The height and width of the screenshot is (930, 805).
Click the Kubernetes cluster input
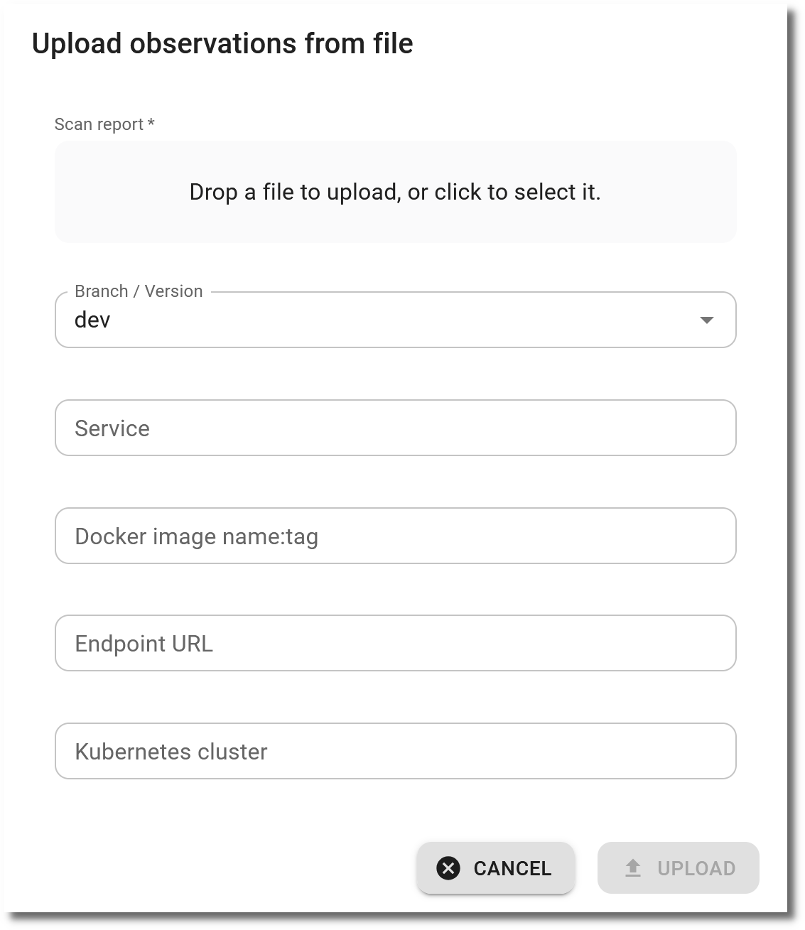(396, 751)
